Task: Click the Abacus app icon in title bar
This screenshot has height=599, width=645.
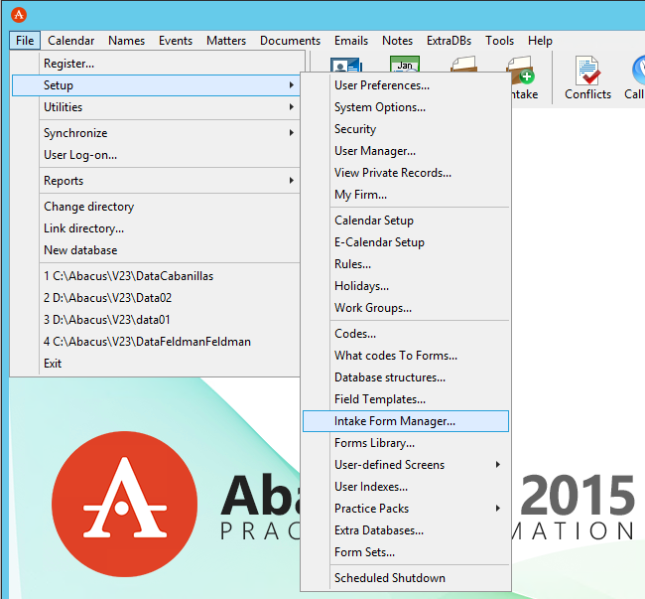Action: (19, 15)
